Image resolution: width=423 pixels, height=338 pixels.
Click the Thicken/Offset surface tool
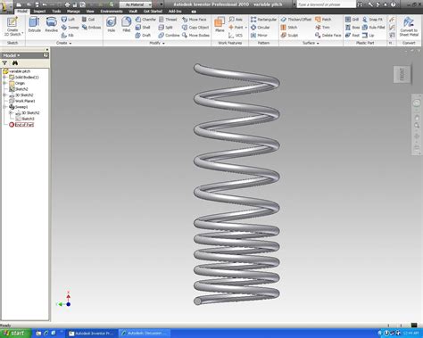[296, 20]
